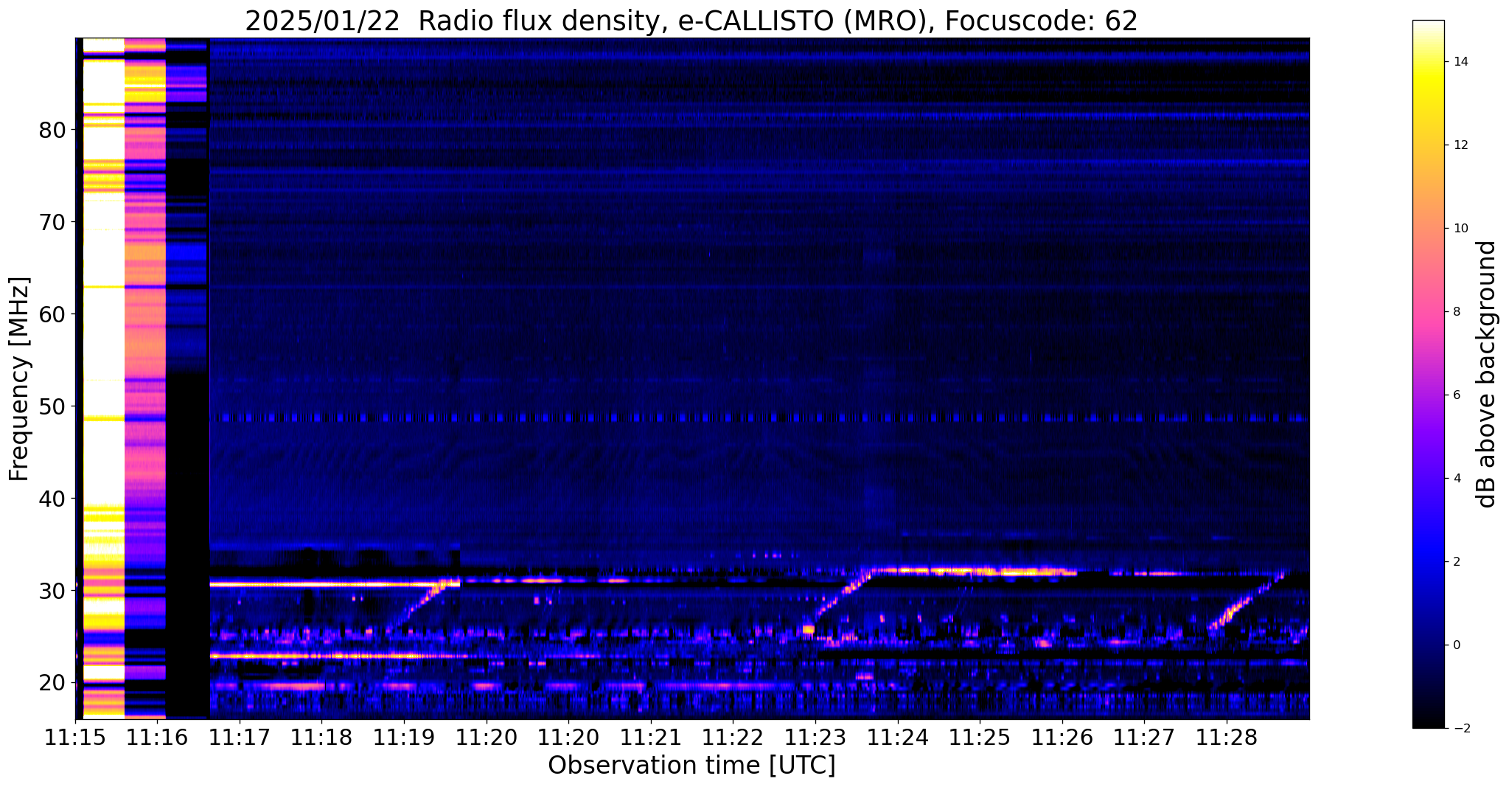Click the 11:16 time tick label
The width and height of the screenshot is (1509, 787).
[x=157, y=738]
